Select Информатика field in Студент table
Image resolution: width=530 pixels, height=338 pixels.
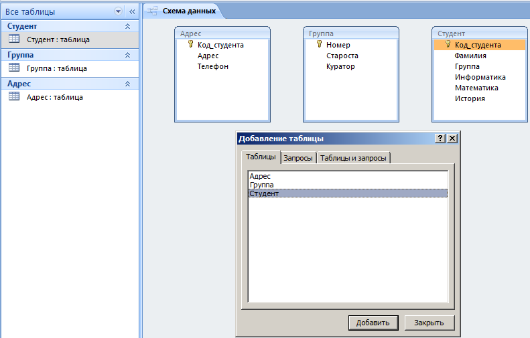click(480, 78)
